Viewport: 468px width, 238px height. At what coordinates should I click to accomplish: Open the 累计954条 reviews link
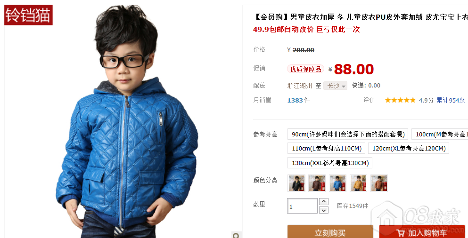(x=451, y=100)
